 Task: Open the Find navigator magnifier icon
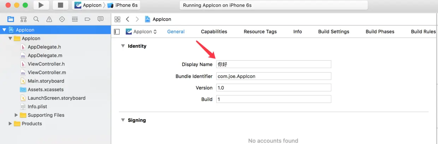(36, 19)
